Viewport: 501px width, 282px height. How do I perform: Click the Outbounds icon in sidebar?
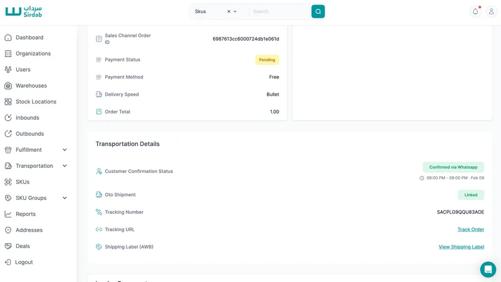coord(8,133)
